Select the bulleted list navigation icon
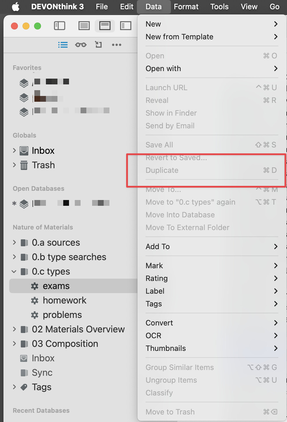Screen dimensions: 287x422 (63, 45)
